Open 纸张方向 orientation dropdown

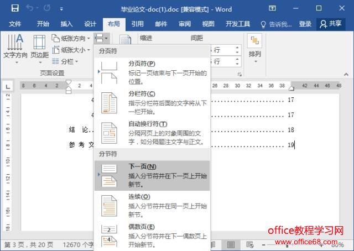pyautogui.click(x=71, y=38)
